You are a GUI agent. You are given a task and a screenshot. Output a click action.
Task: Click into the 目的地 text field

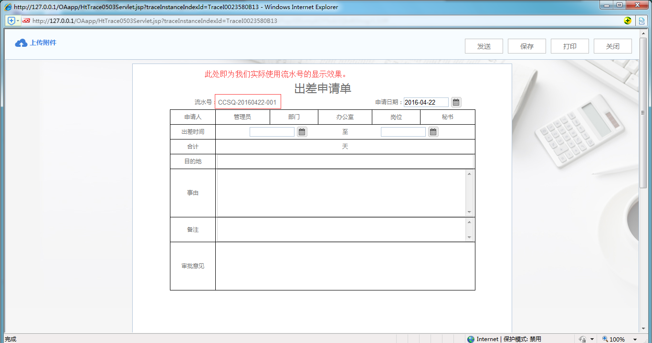pos(345,161)
